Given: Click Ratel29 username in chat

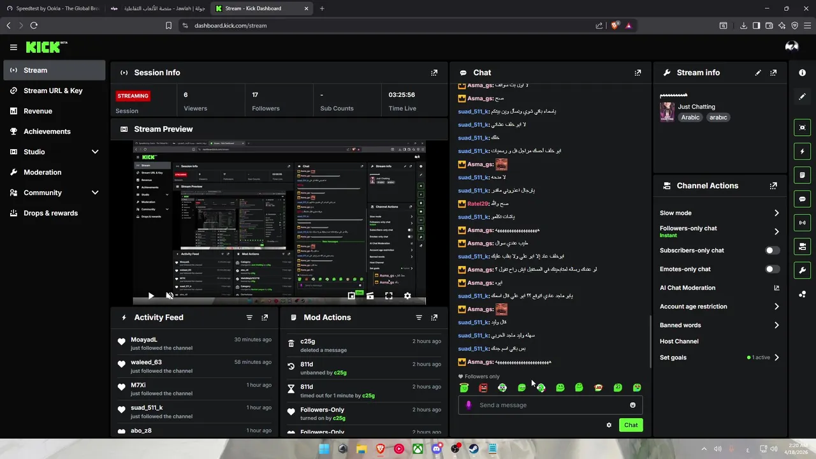Looking at the screenshot, I should (x=477, y=204).
